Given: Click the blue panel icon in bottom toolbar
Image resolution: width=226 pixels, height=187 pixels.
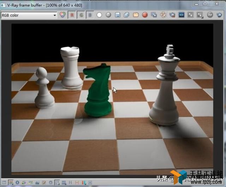Looking at the screenshot, I should (64, 182).
